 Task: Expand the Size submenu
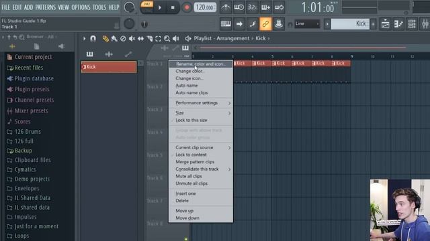201,113
